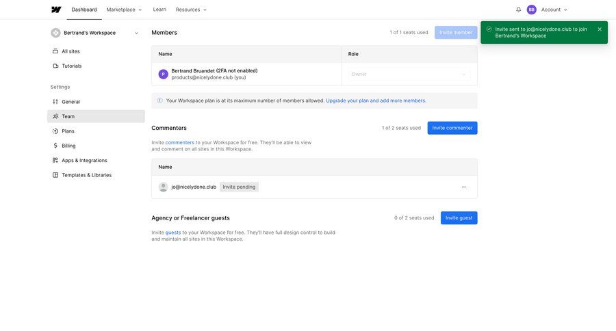The height and width of the screenshot is (331, 616).
Task: Open All sites in sidebar
Action: point(96,51)
